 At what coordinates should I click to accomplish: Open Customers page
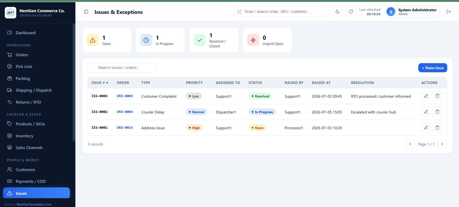pyautogui.click(x=36, y=170)
